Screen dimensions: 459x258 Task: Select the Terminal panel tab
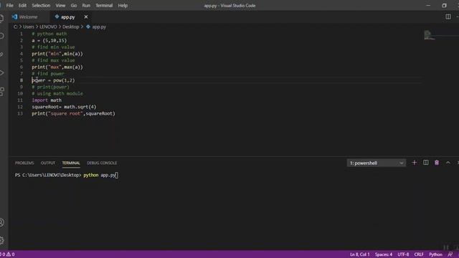pos(71,163)
